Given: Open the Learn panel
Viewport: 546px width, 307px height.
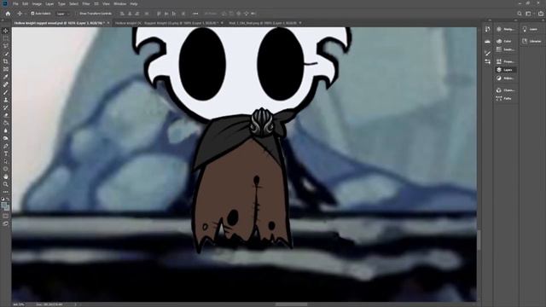Looking at the screenshot, I should coord(531,29).
